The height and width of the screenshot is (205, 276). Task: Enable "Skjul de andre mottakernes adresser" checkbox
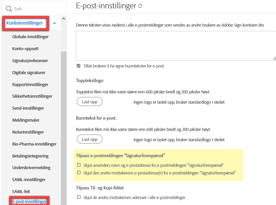[78, 197]
